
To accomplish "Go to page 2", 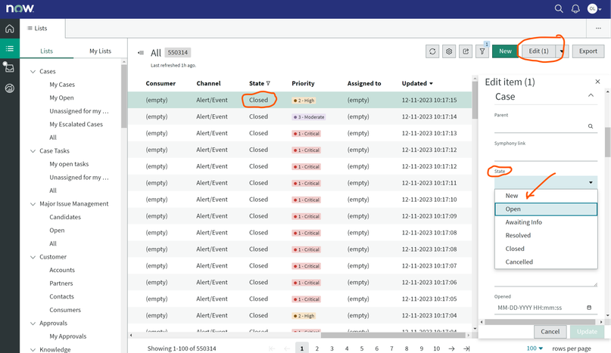I will (316, 348).
